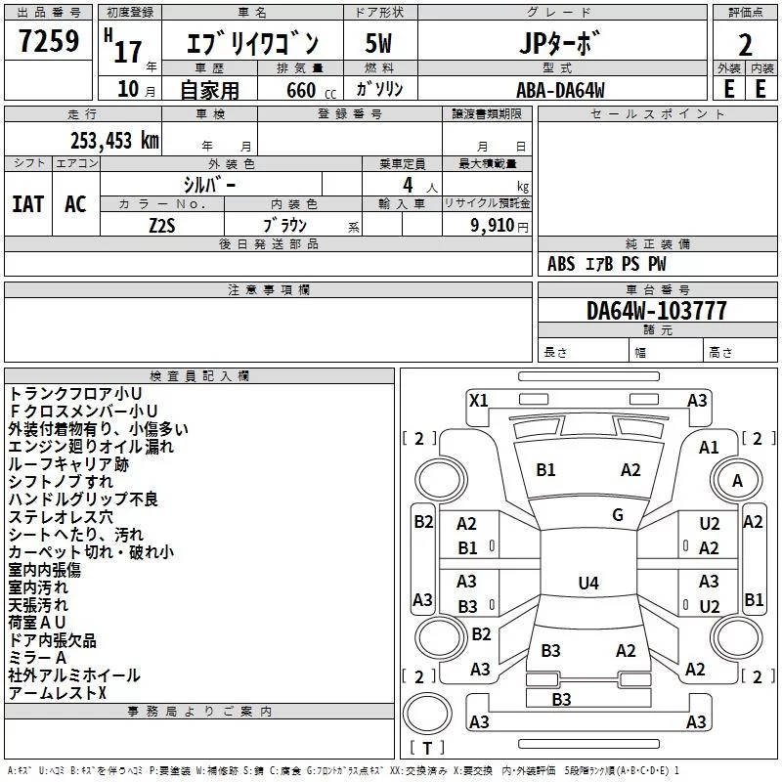
Task: Select the spare tire T circle
Action: (x=427, y=713)
